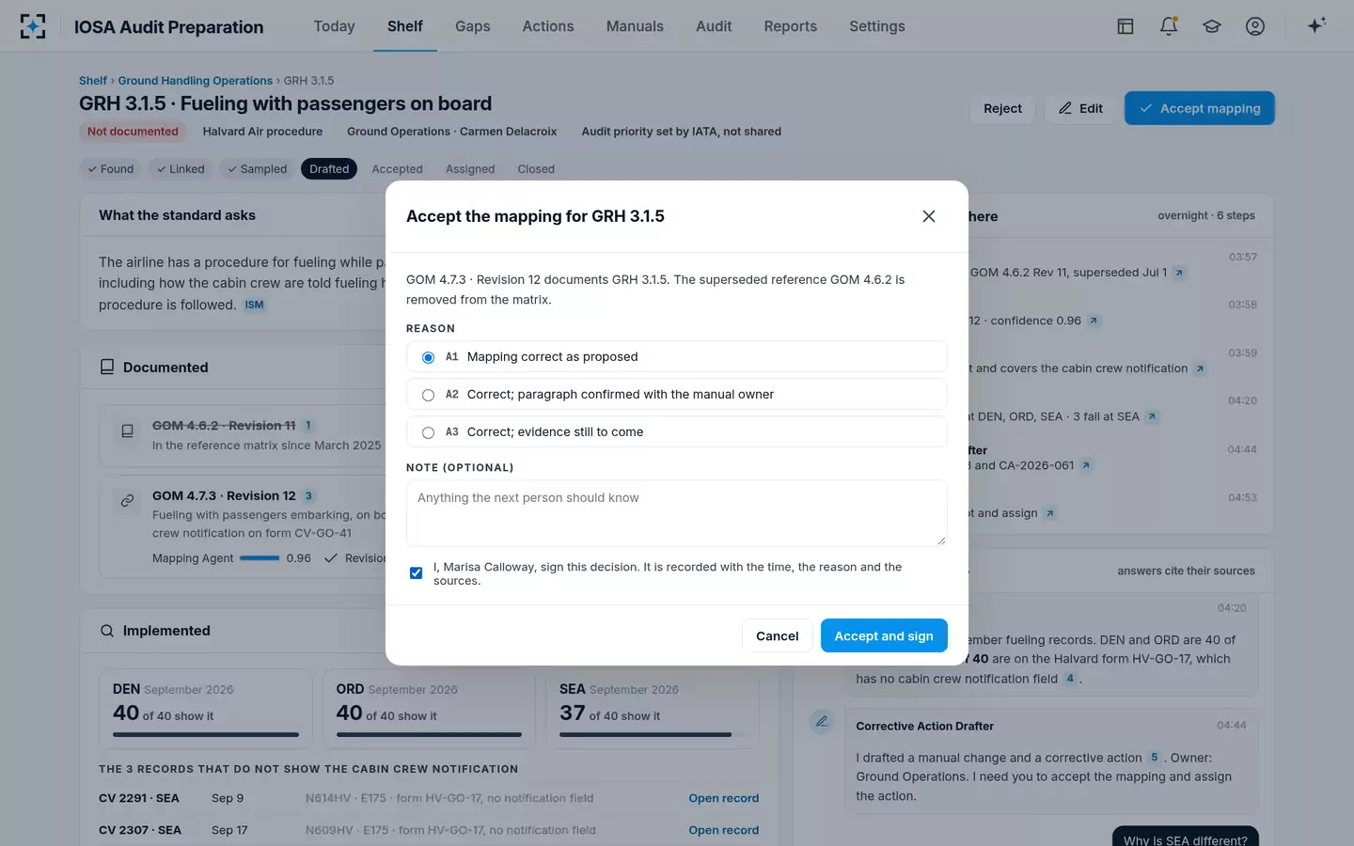Open record for CV 2291 SEA

pyautogui.click(x=723, y=798)
